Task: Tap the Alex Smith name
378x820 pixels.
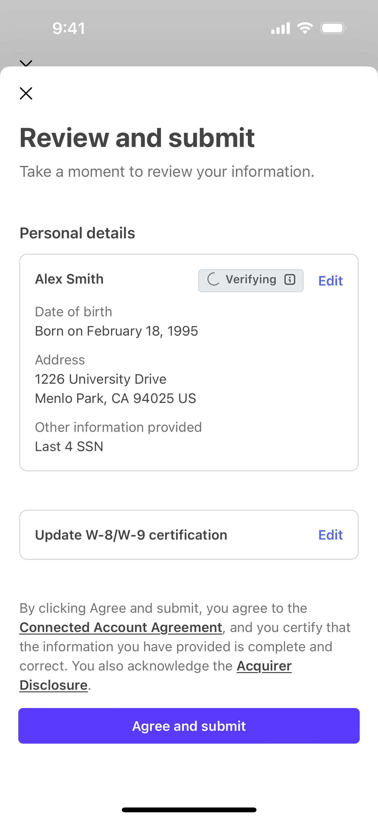Action: (69, 279)
